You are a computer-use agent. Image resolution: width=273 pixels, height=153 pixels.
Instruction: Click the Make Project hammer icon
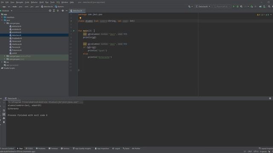pos(189,7)
